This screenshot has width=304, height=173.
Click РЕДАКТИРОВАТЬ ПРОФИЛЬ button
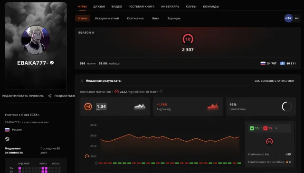pos(23,96)
